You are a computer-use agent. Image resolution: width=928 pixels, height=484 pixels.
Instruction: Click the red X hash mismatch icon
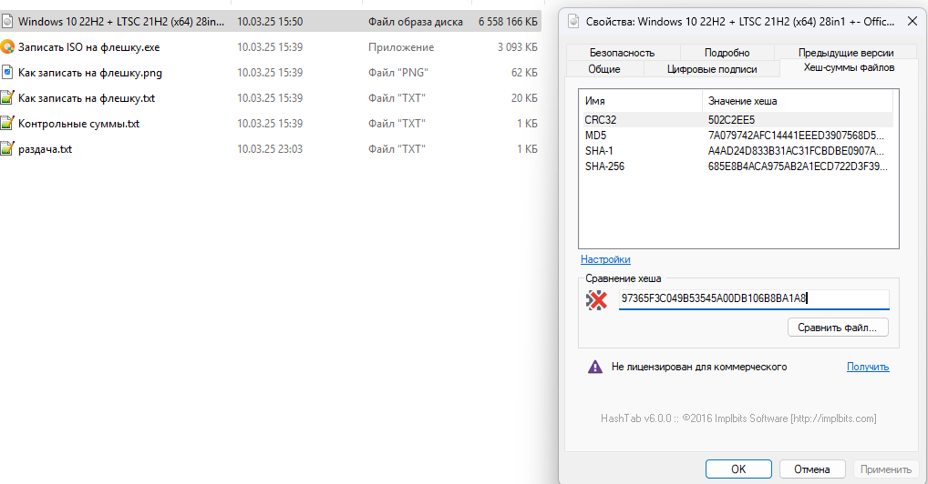click(x=596, y=300)
